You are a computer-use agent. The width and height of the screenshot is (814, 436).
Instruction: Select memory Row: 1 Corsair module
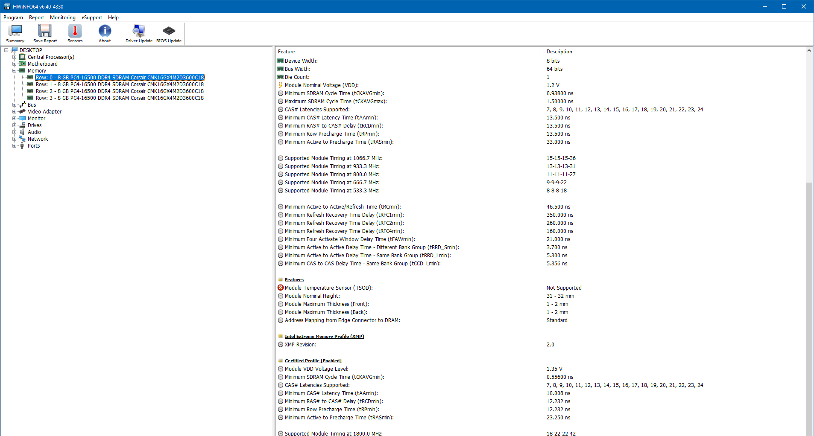120,84
